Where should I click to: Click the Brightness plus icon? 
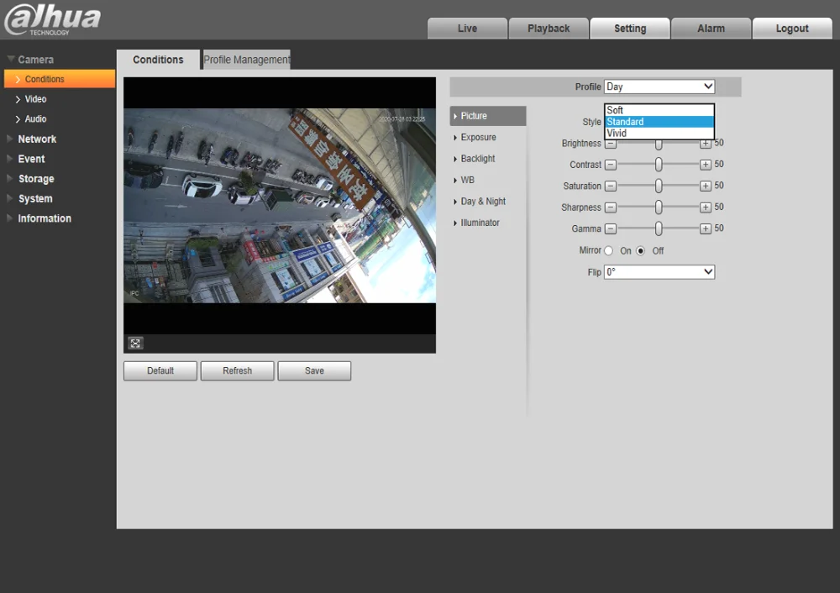[x=706, y=144]
